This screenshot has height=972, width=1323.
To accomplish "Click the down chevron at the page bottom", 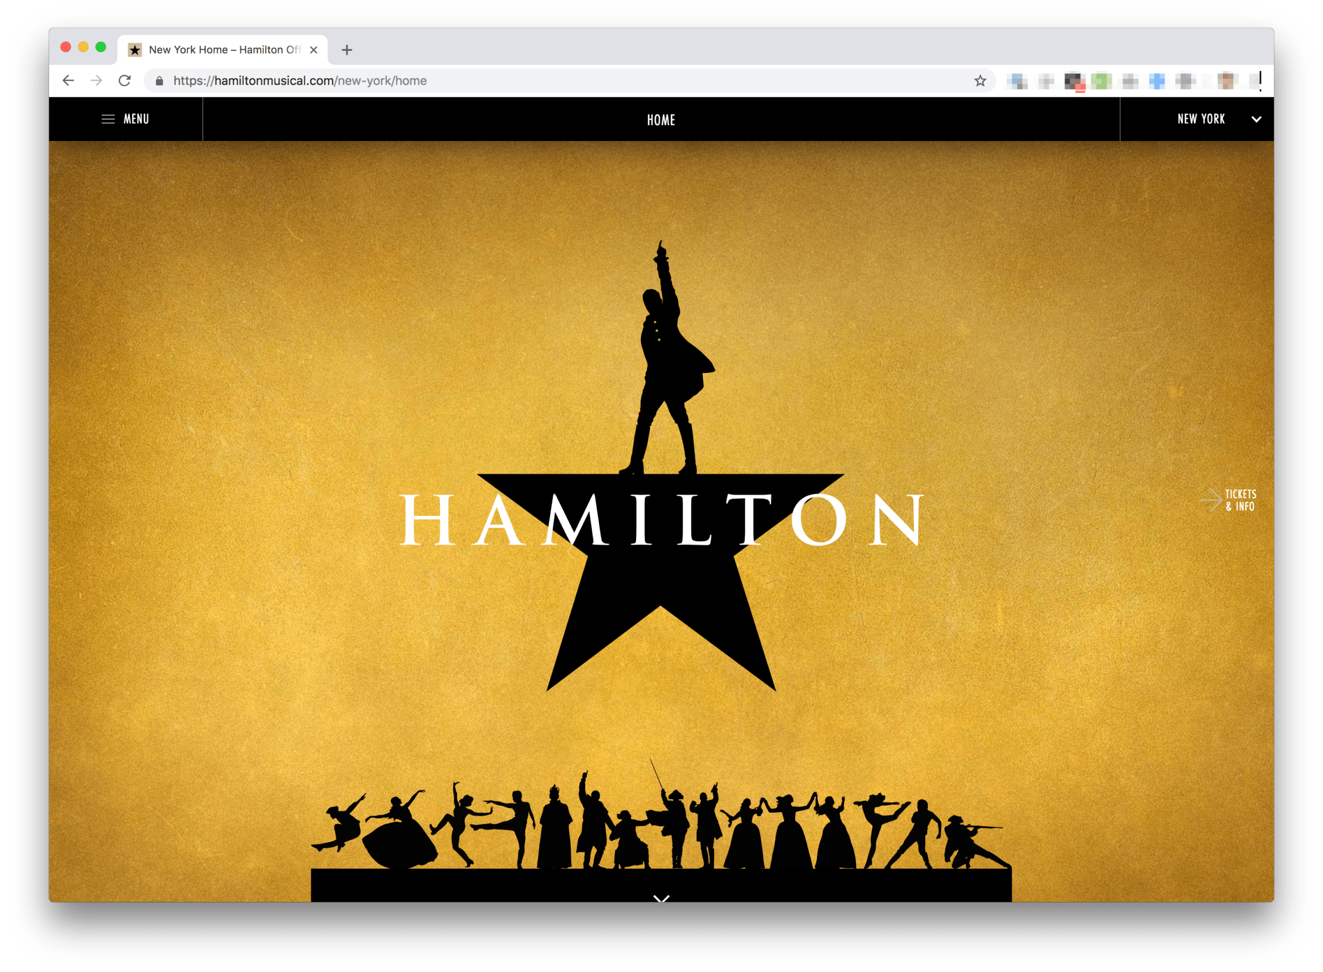I will click(x=661, y=898).
